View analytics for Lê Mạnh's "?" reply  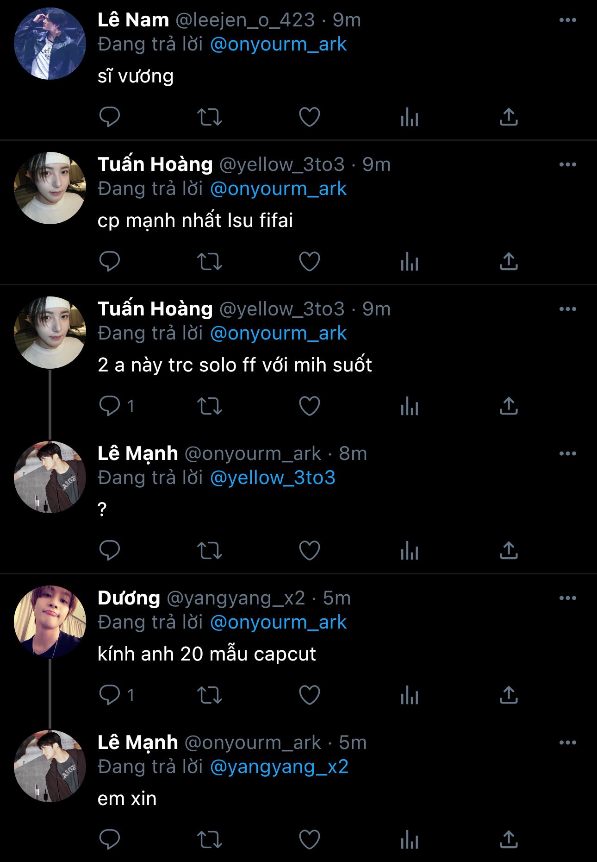[x=409, y=550]
